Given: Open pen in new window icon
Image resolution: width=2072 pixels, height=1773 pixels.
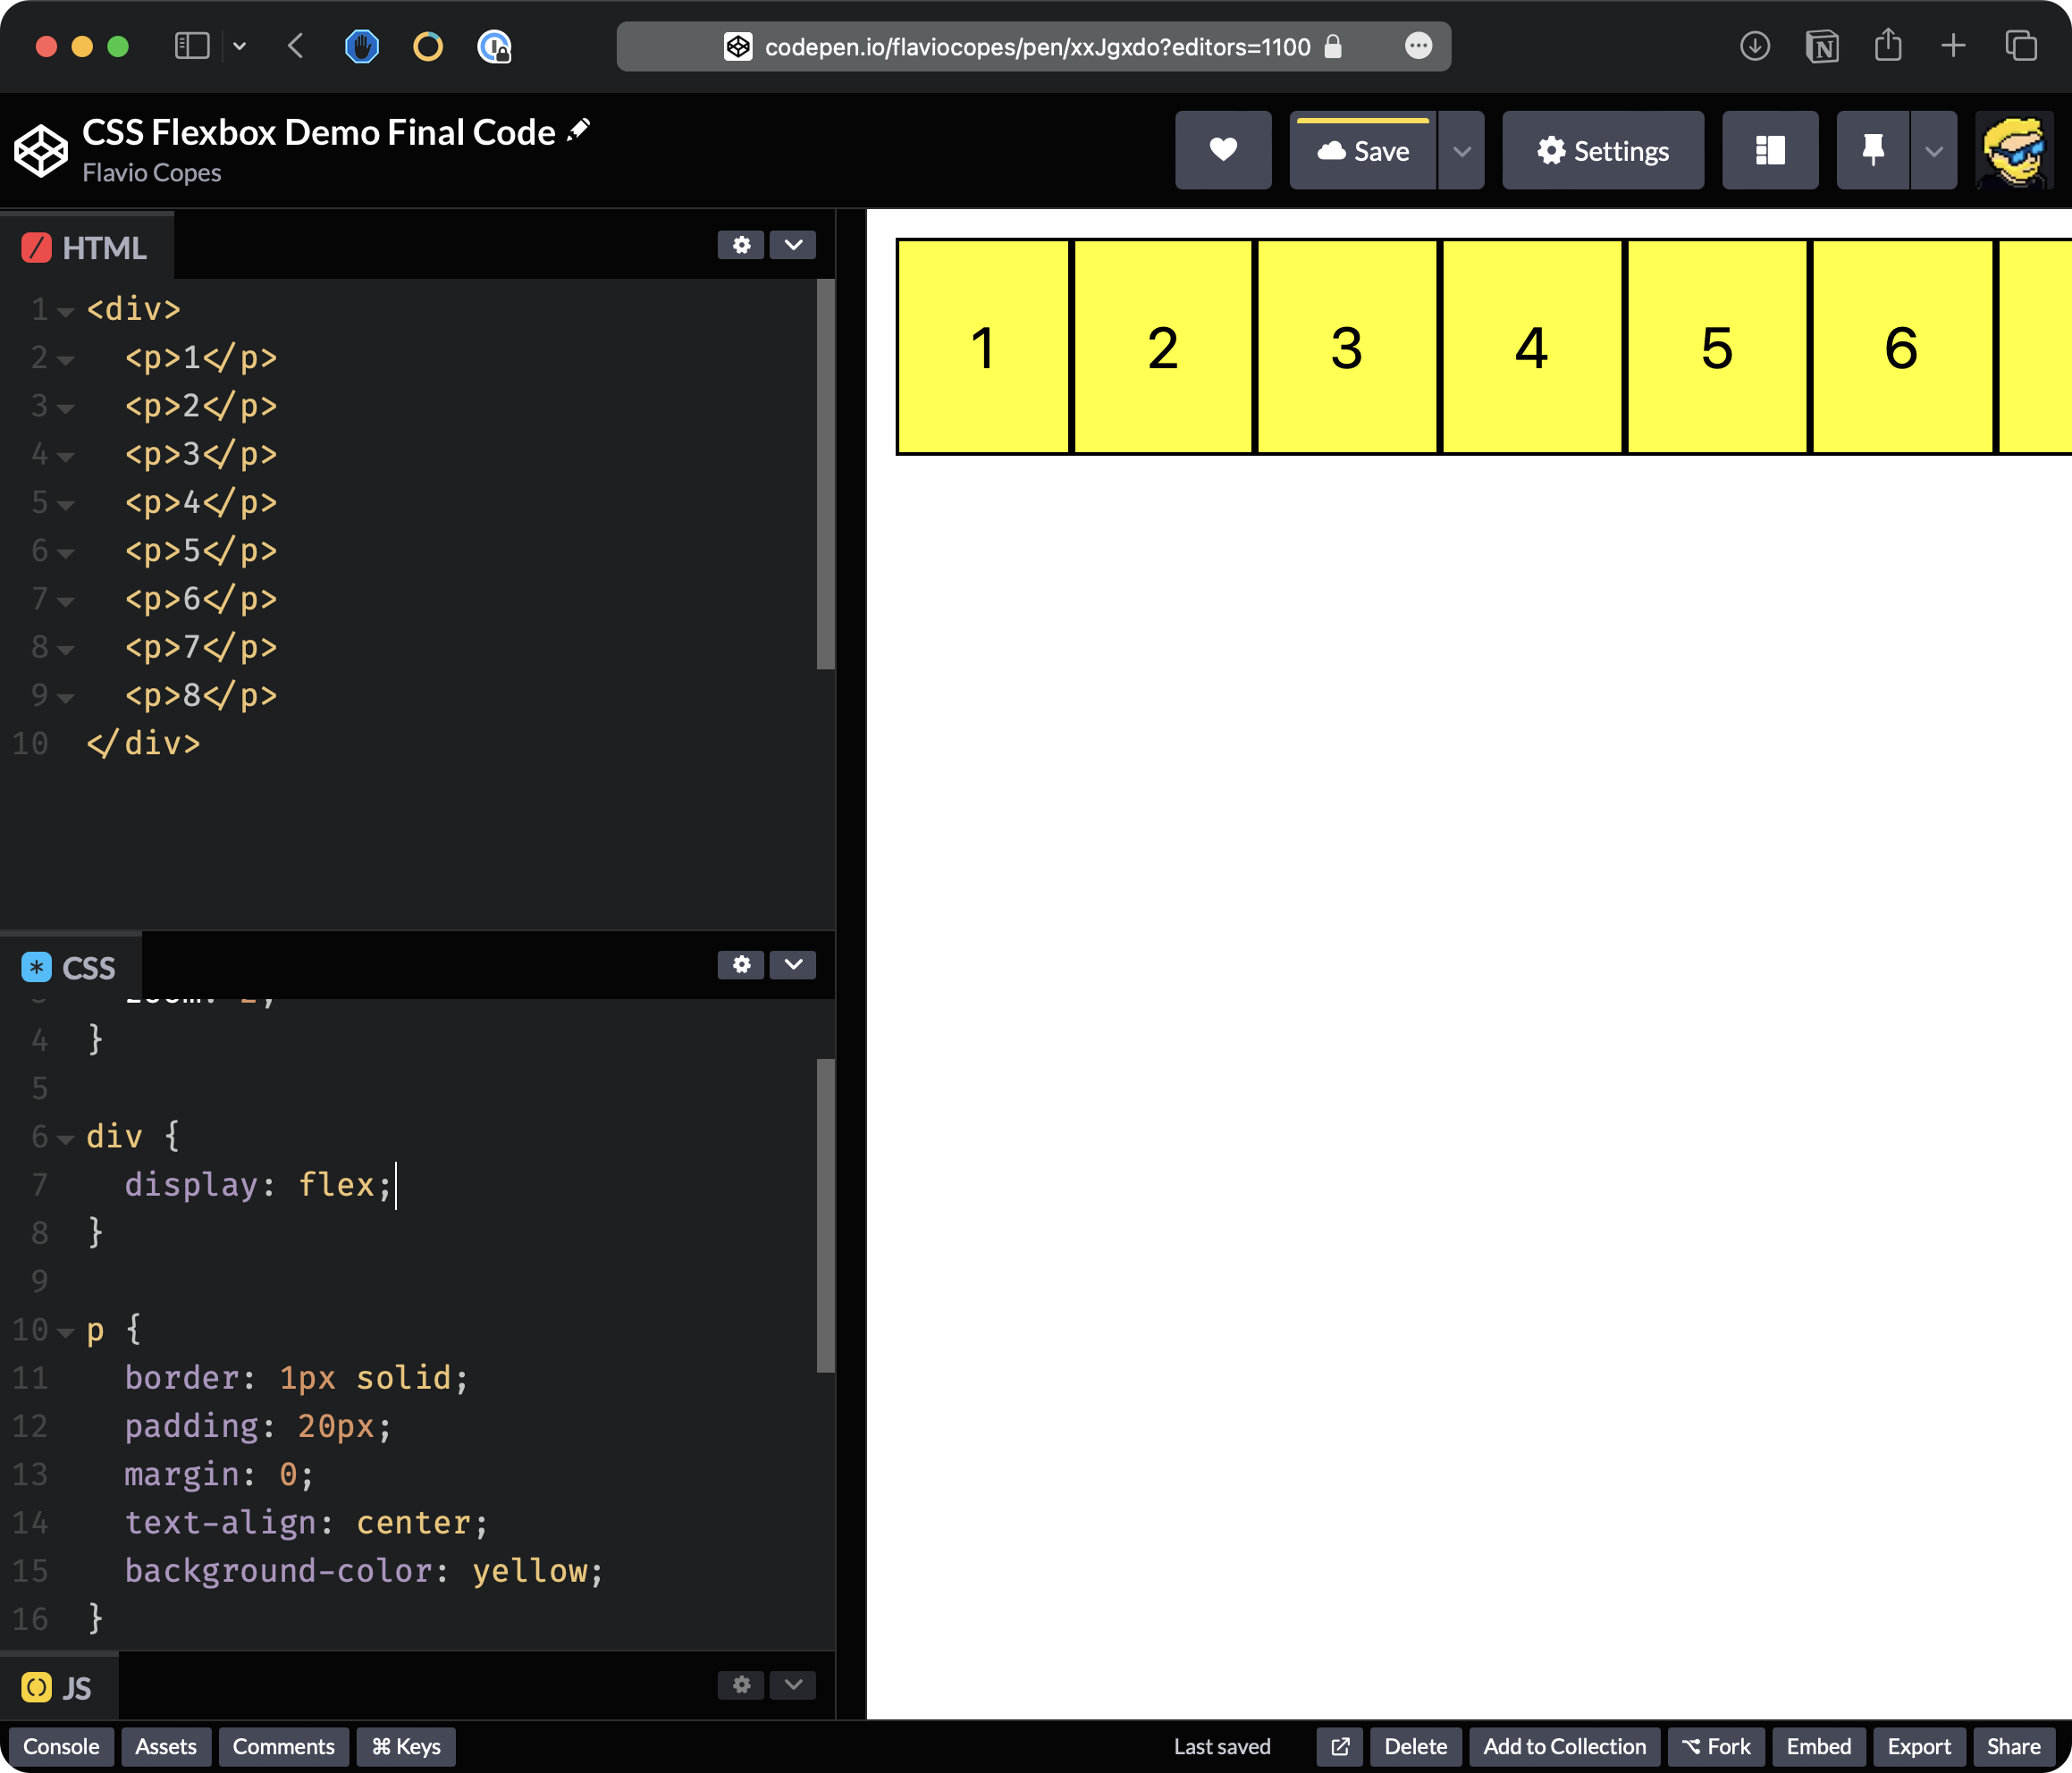Looking at the screenshot, I should (1340, 1747).
